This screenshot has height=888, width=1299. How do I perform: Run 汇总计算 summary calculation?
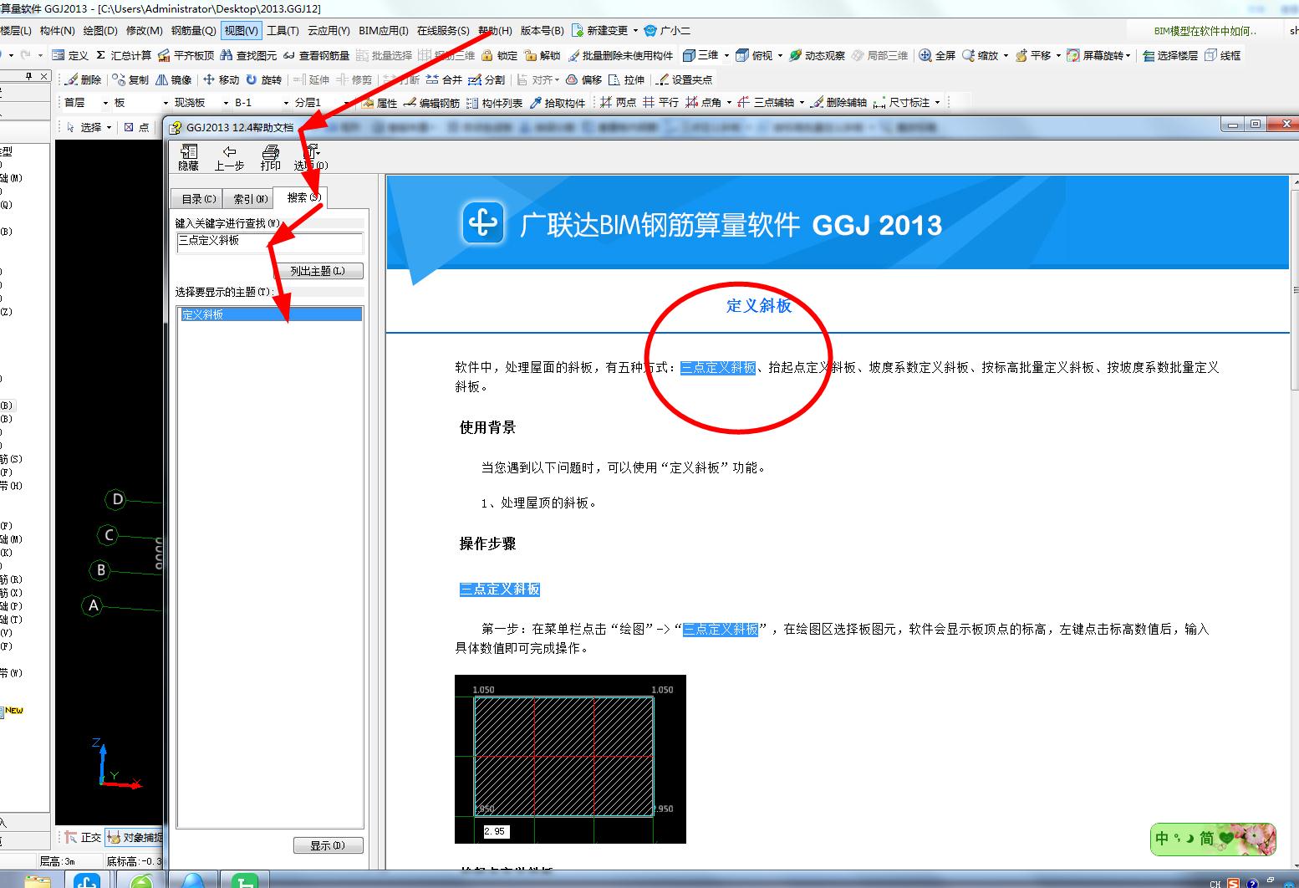(x=124, y=55)
